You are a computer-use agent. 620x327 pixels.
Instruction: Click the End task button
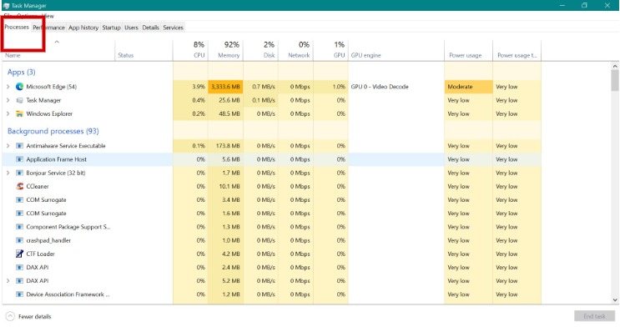point(594,316)
